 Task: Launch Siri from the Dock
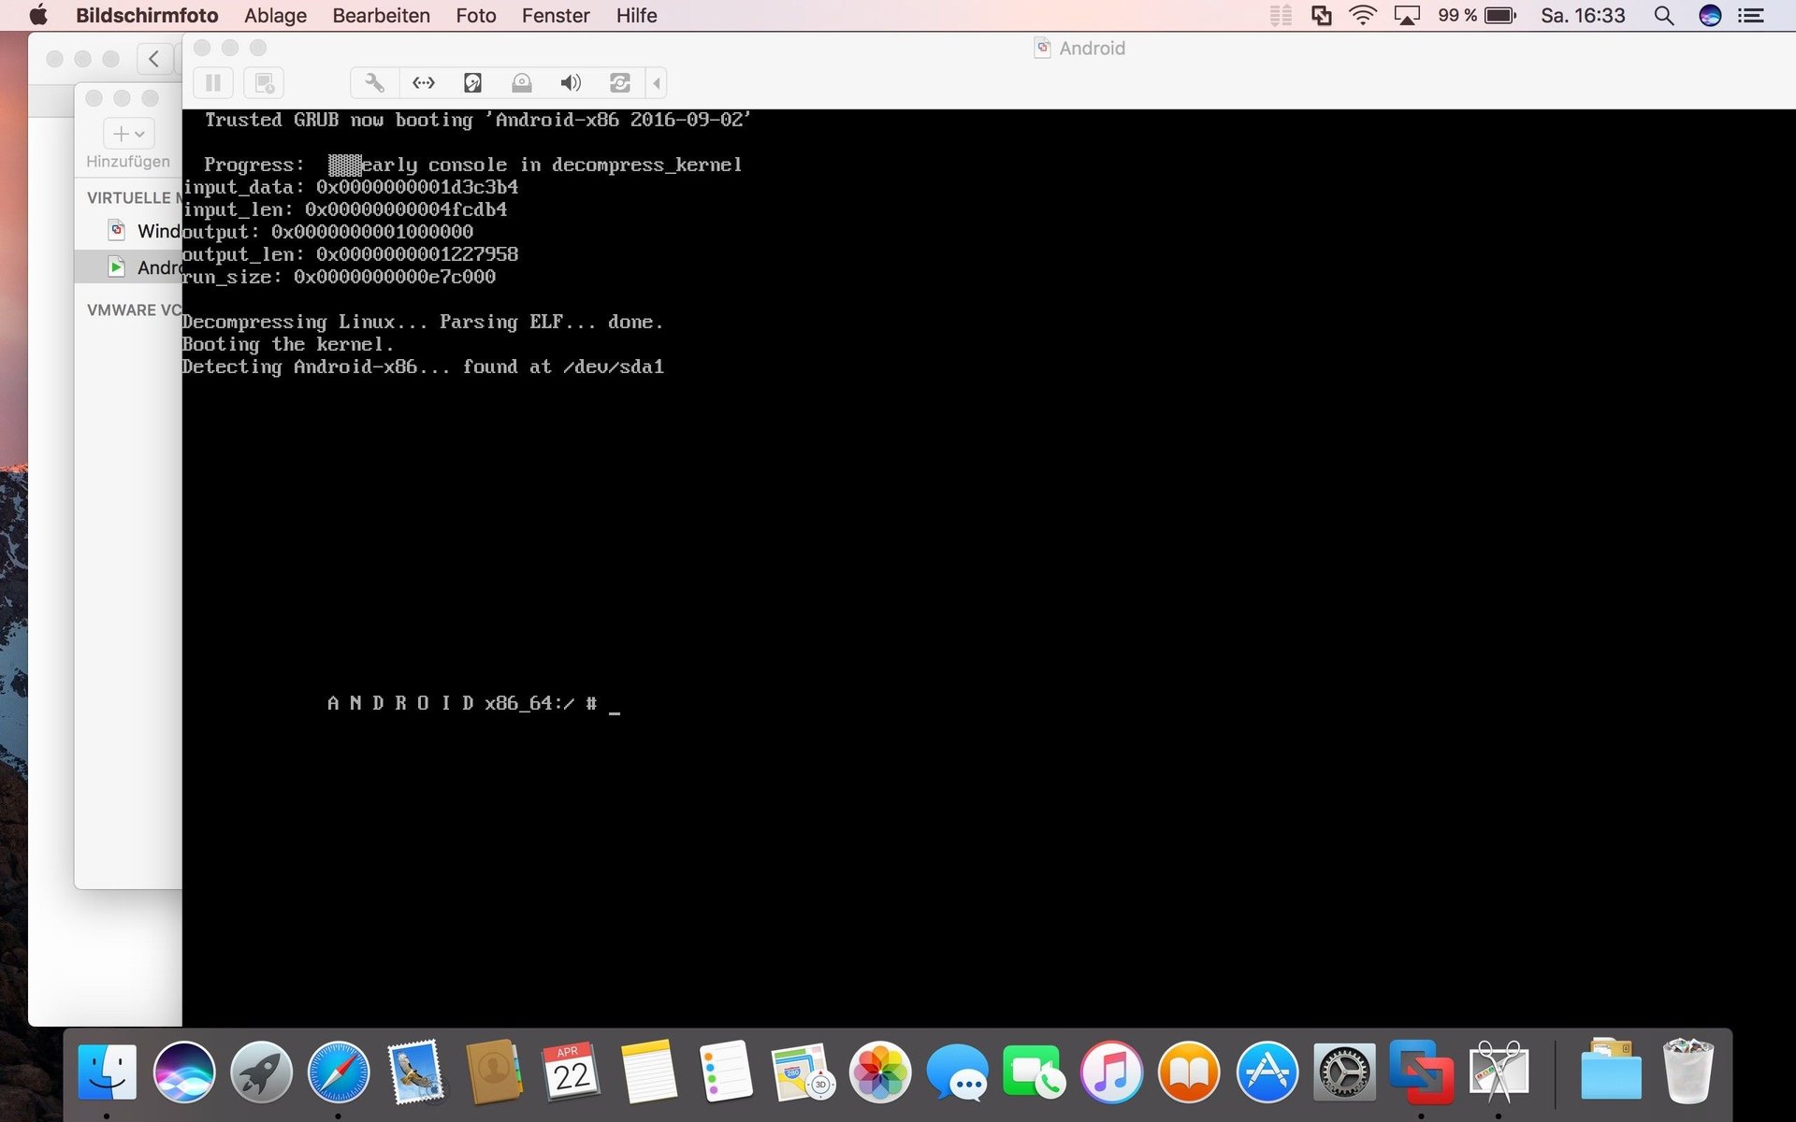tap(184, 1072)
